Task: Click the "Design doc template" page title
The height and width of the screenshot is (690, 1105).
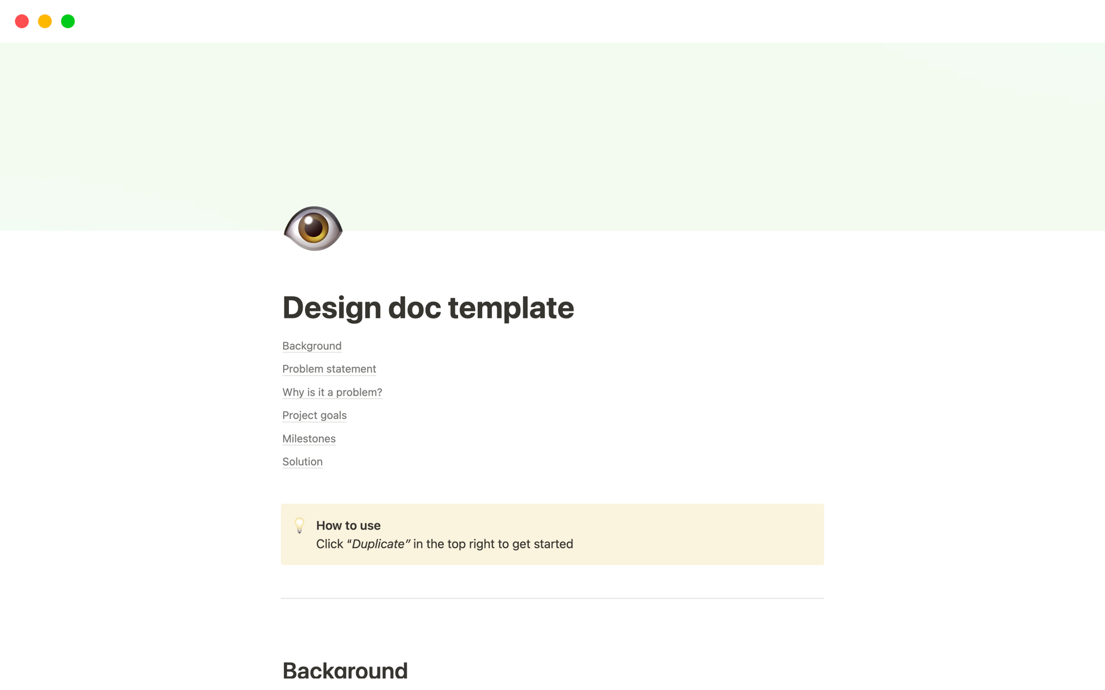Action: click(x=428, y=308)
